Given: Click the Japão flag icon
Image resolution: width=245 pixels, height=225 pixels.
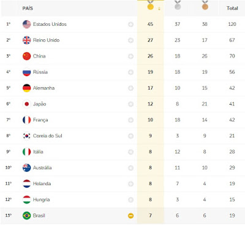Looking at the screenshot, I should pyautogui.click(x=26, y=104).
